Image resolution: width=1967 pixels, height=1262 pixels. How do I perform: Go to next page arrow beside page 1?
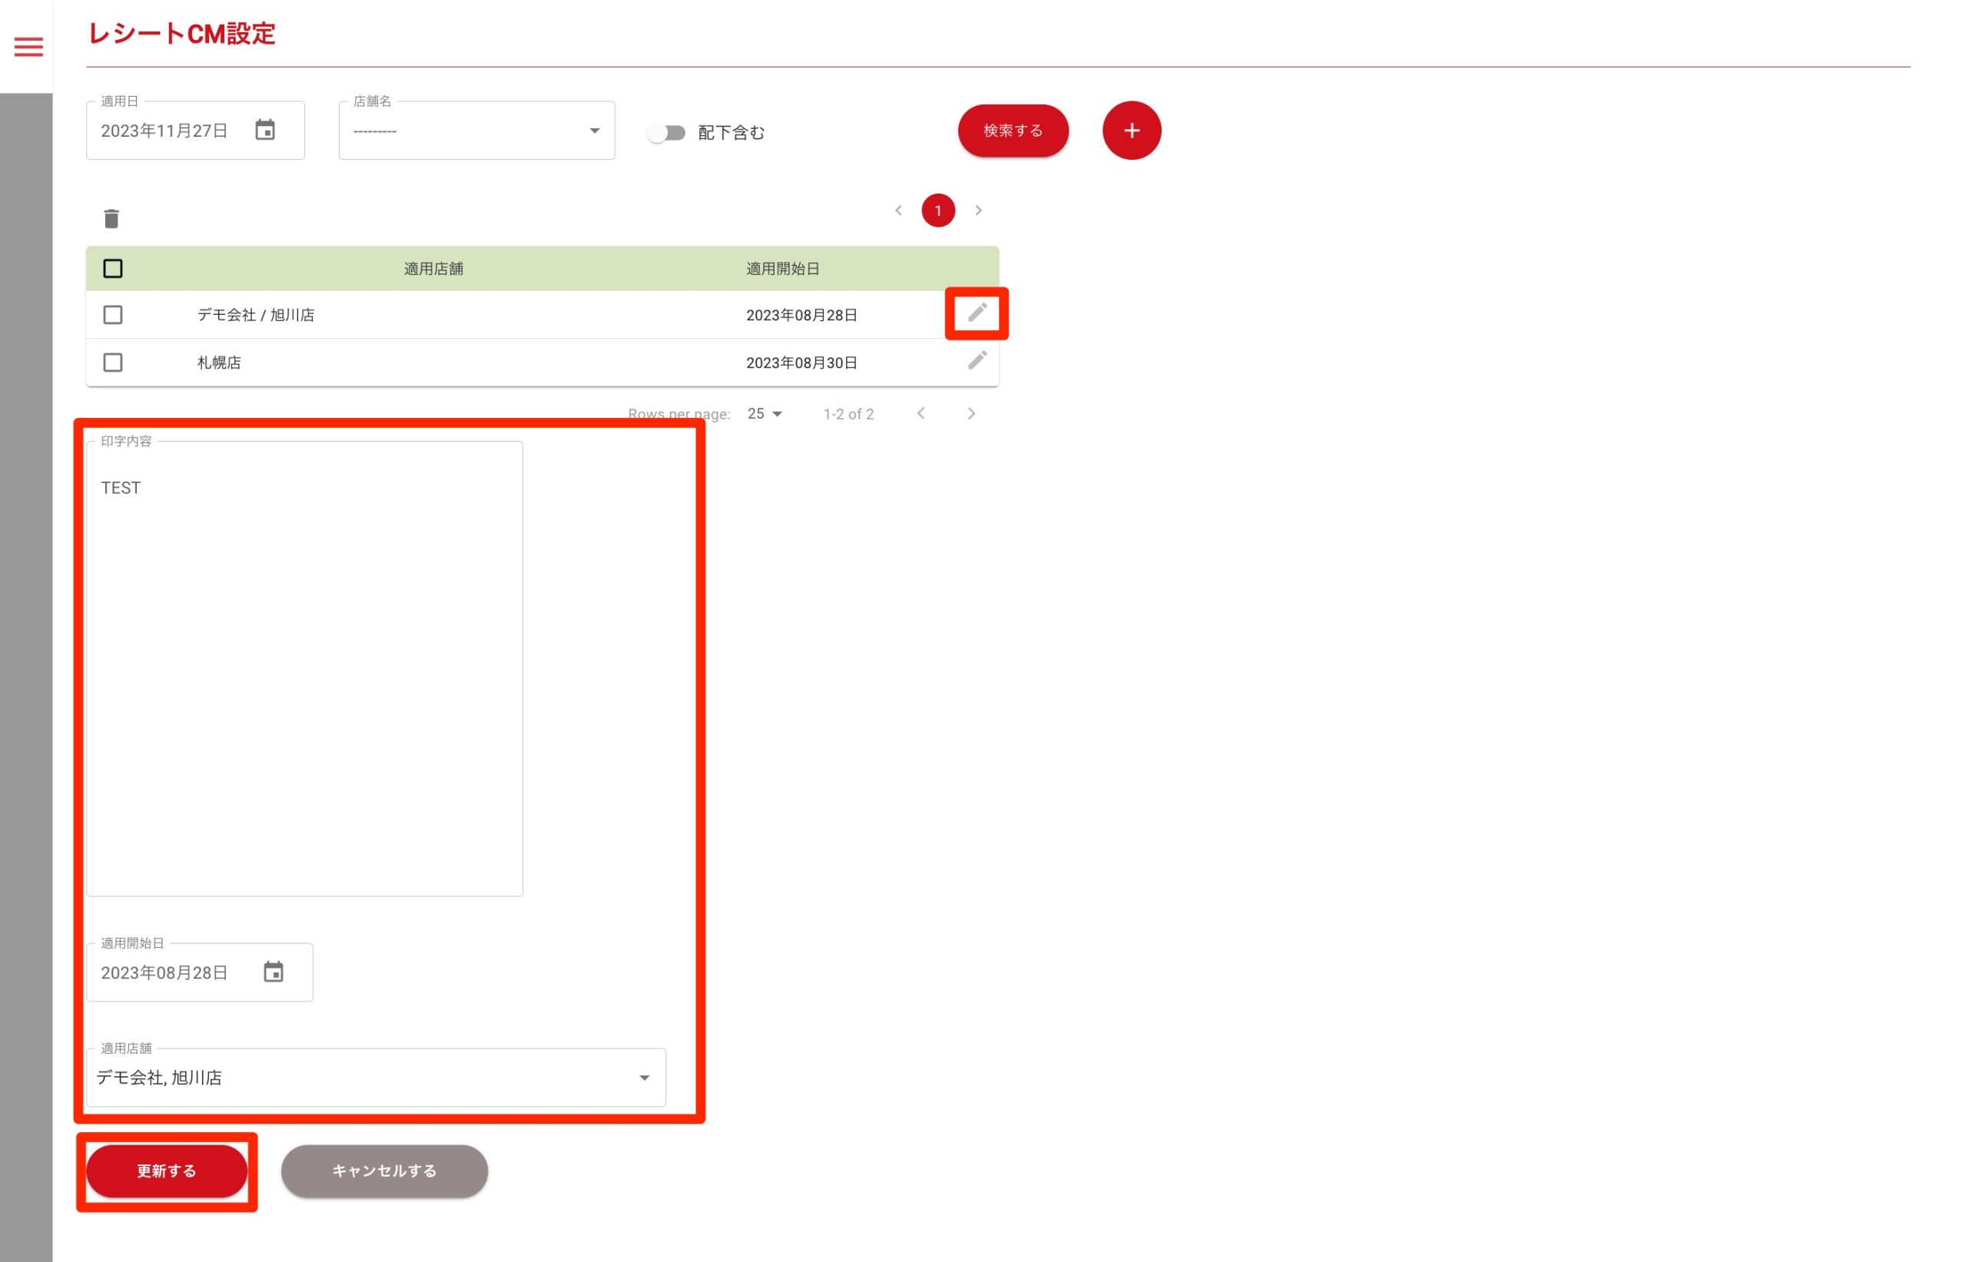point(978,210)
